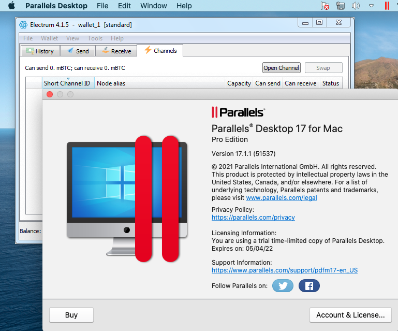
Task: Open Electrum's Tools menu
Action: click(95, 38)
